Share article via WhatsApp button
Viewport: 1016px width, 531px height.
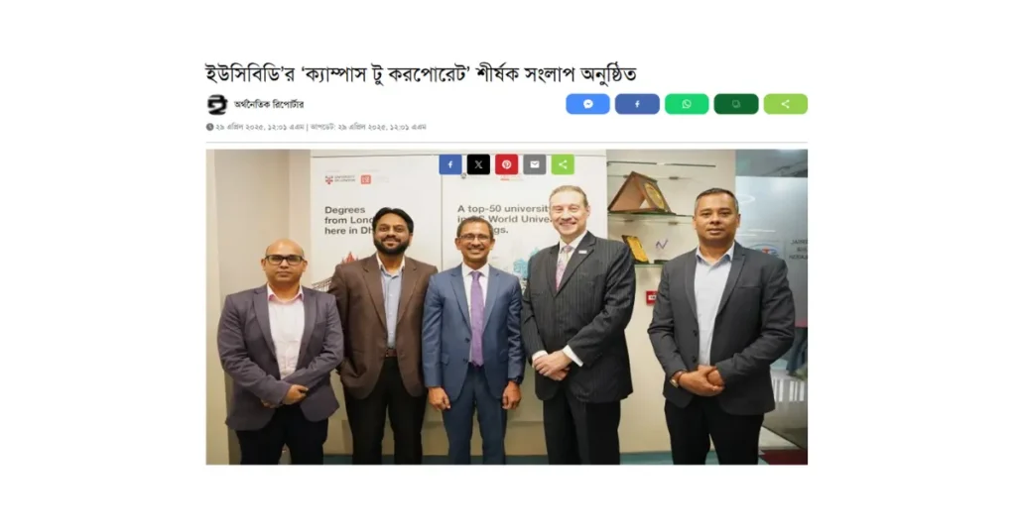pyautogui.click(x=687, y=104)
